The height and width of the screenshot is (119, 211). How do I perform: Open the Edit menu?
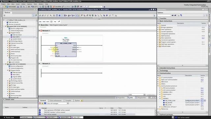point(8,4)
